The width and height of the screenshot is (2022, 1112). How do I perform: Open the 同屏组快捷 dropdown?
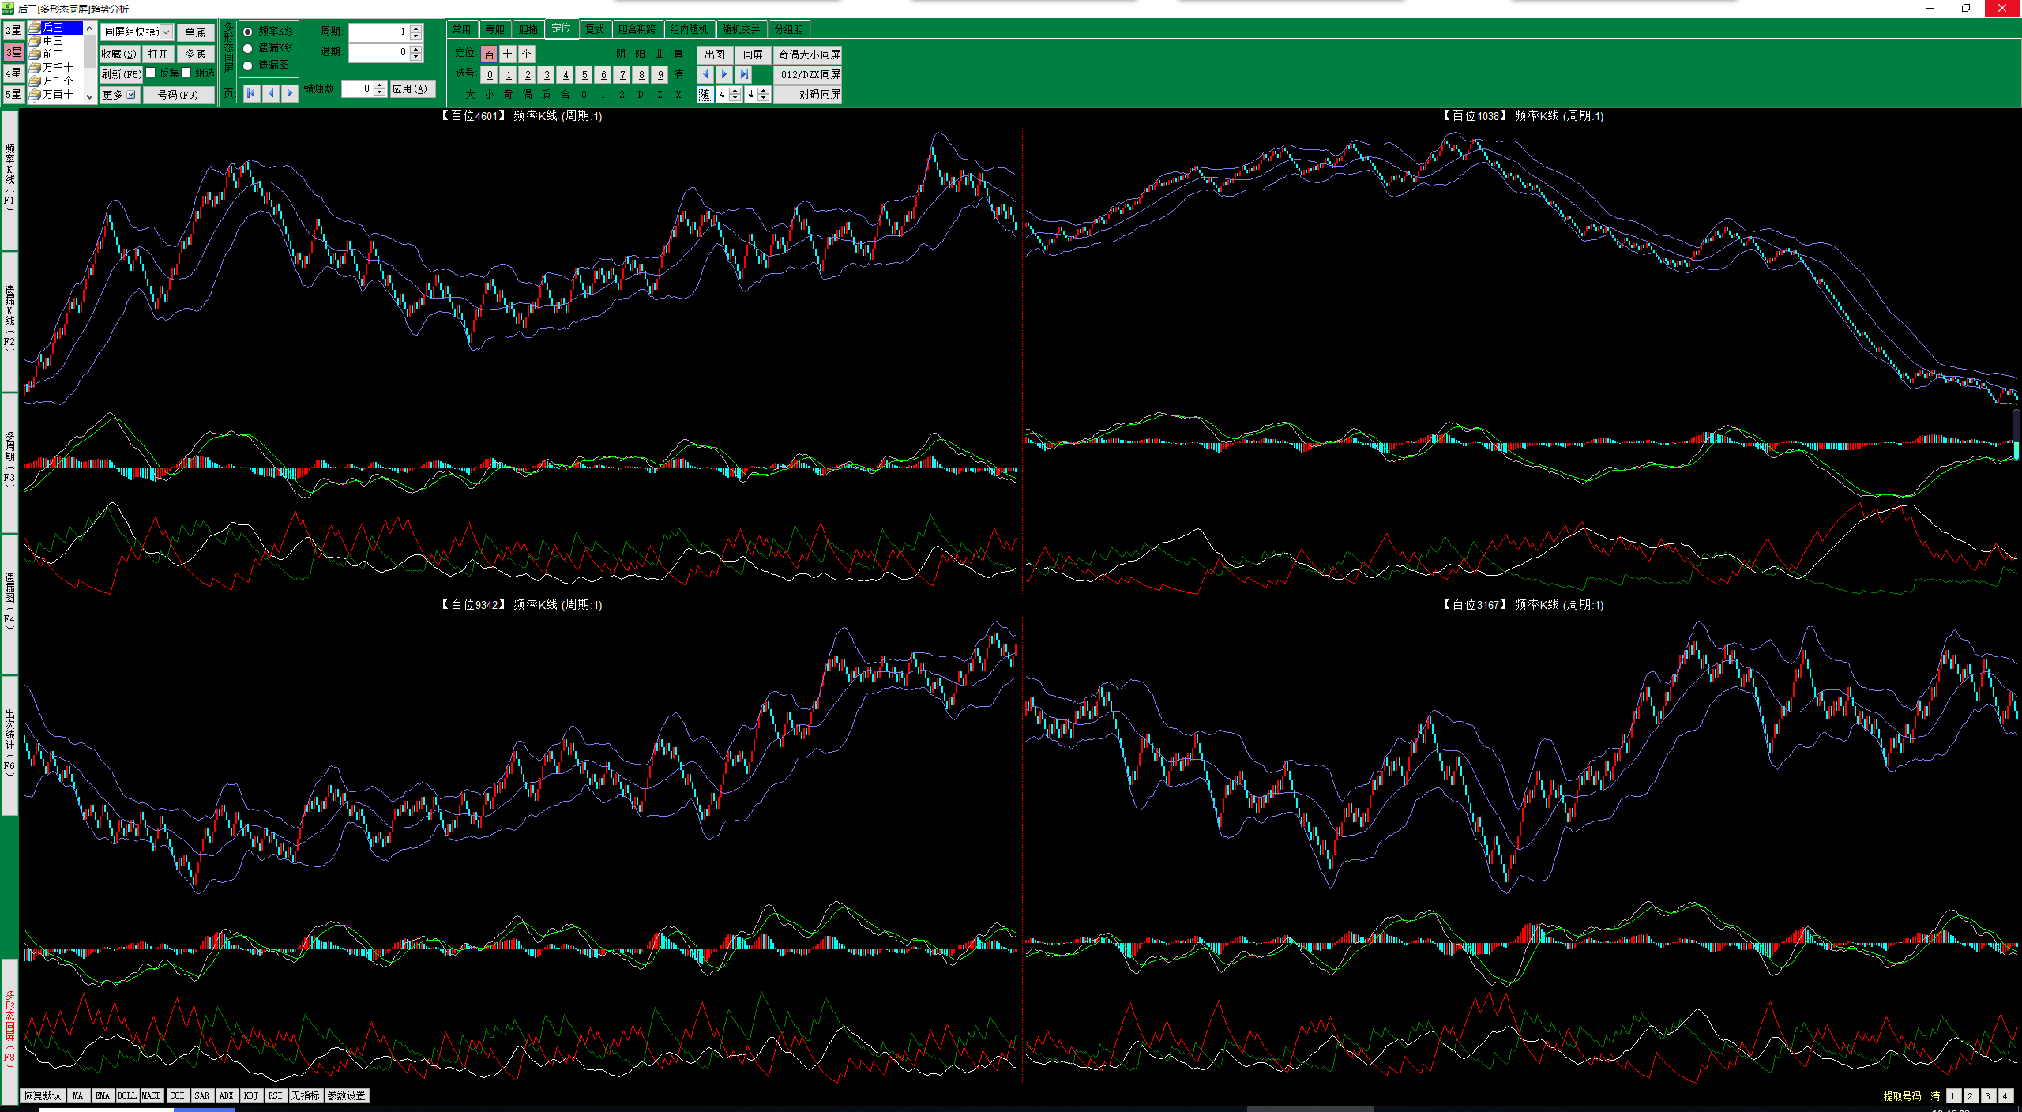point(166,32)
